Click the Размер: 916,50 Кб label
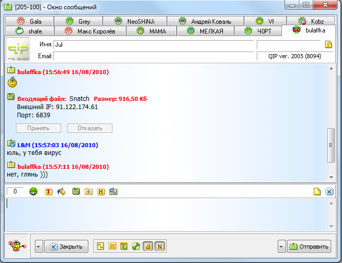The image size is (342, 263). (120, 99)
